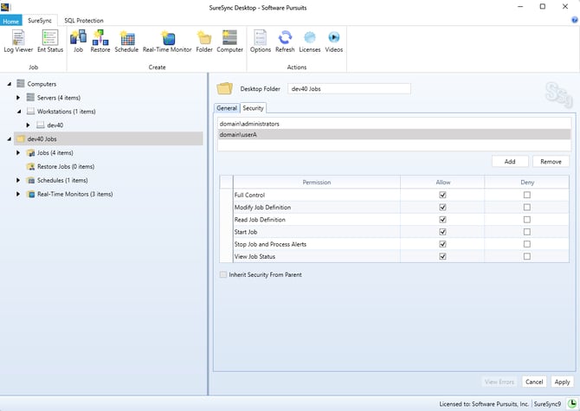Click the help question mark icon

tap(575, 20)
